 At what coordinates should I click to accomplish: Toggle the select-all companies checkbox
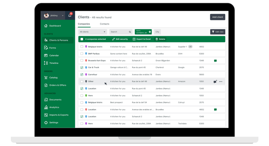[82, 39]
